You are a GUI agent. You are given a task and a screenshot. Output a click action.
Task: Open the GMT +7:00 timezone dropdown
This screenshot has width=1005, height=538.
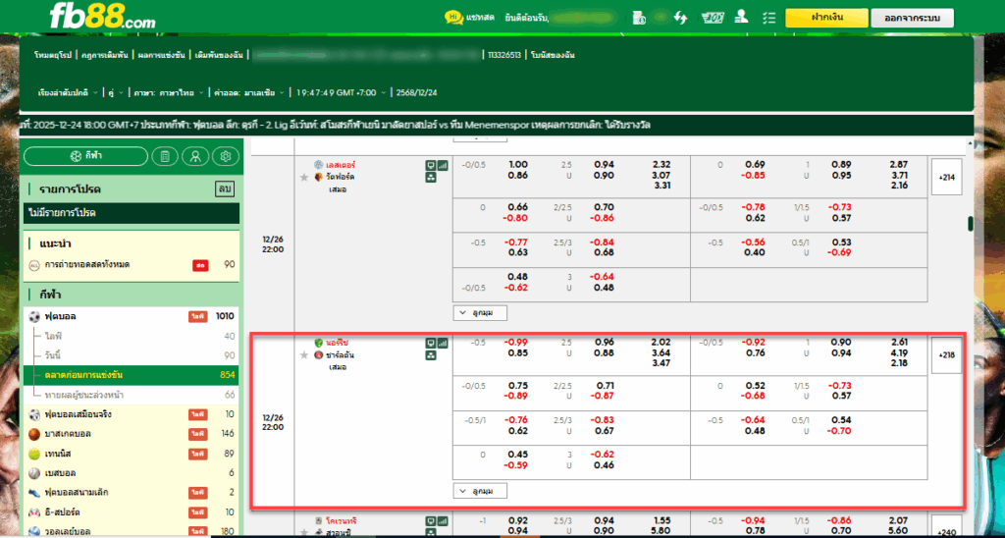click(x=342, y=92)
